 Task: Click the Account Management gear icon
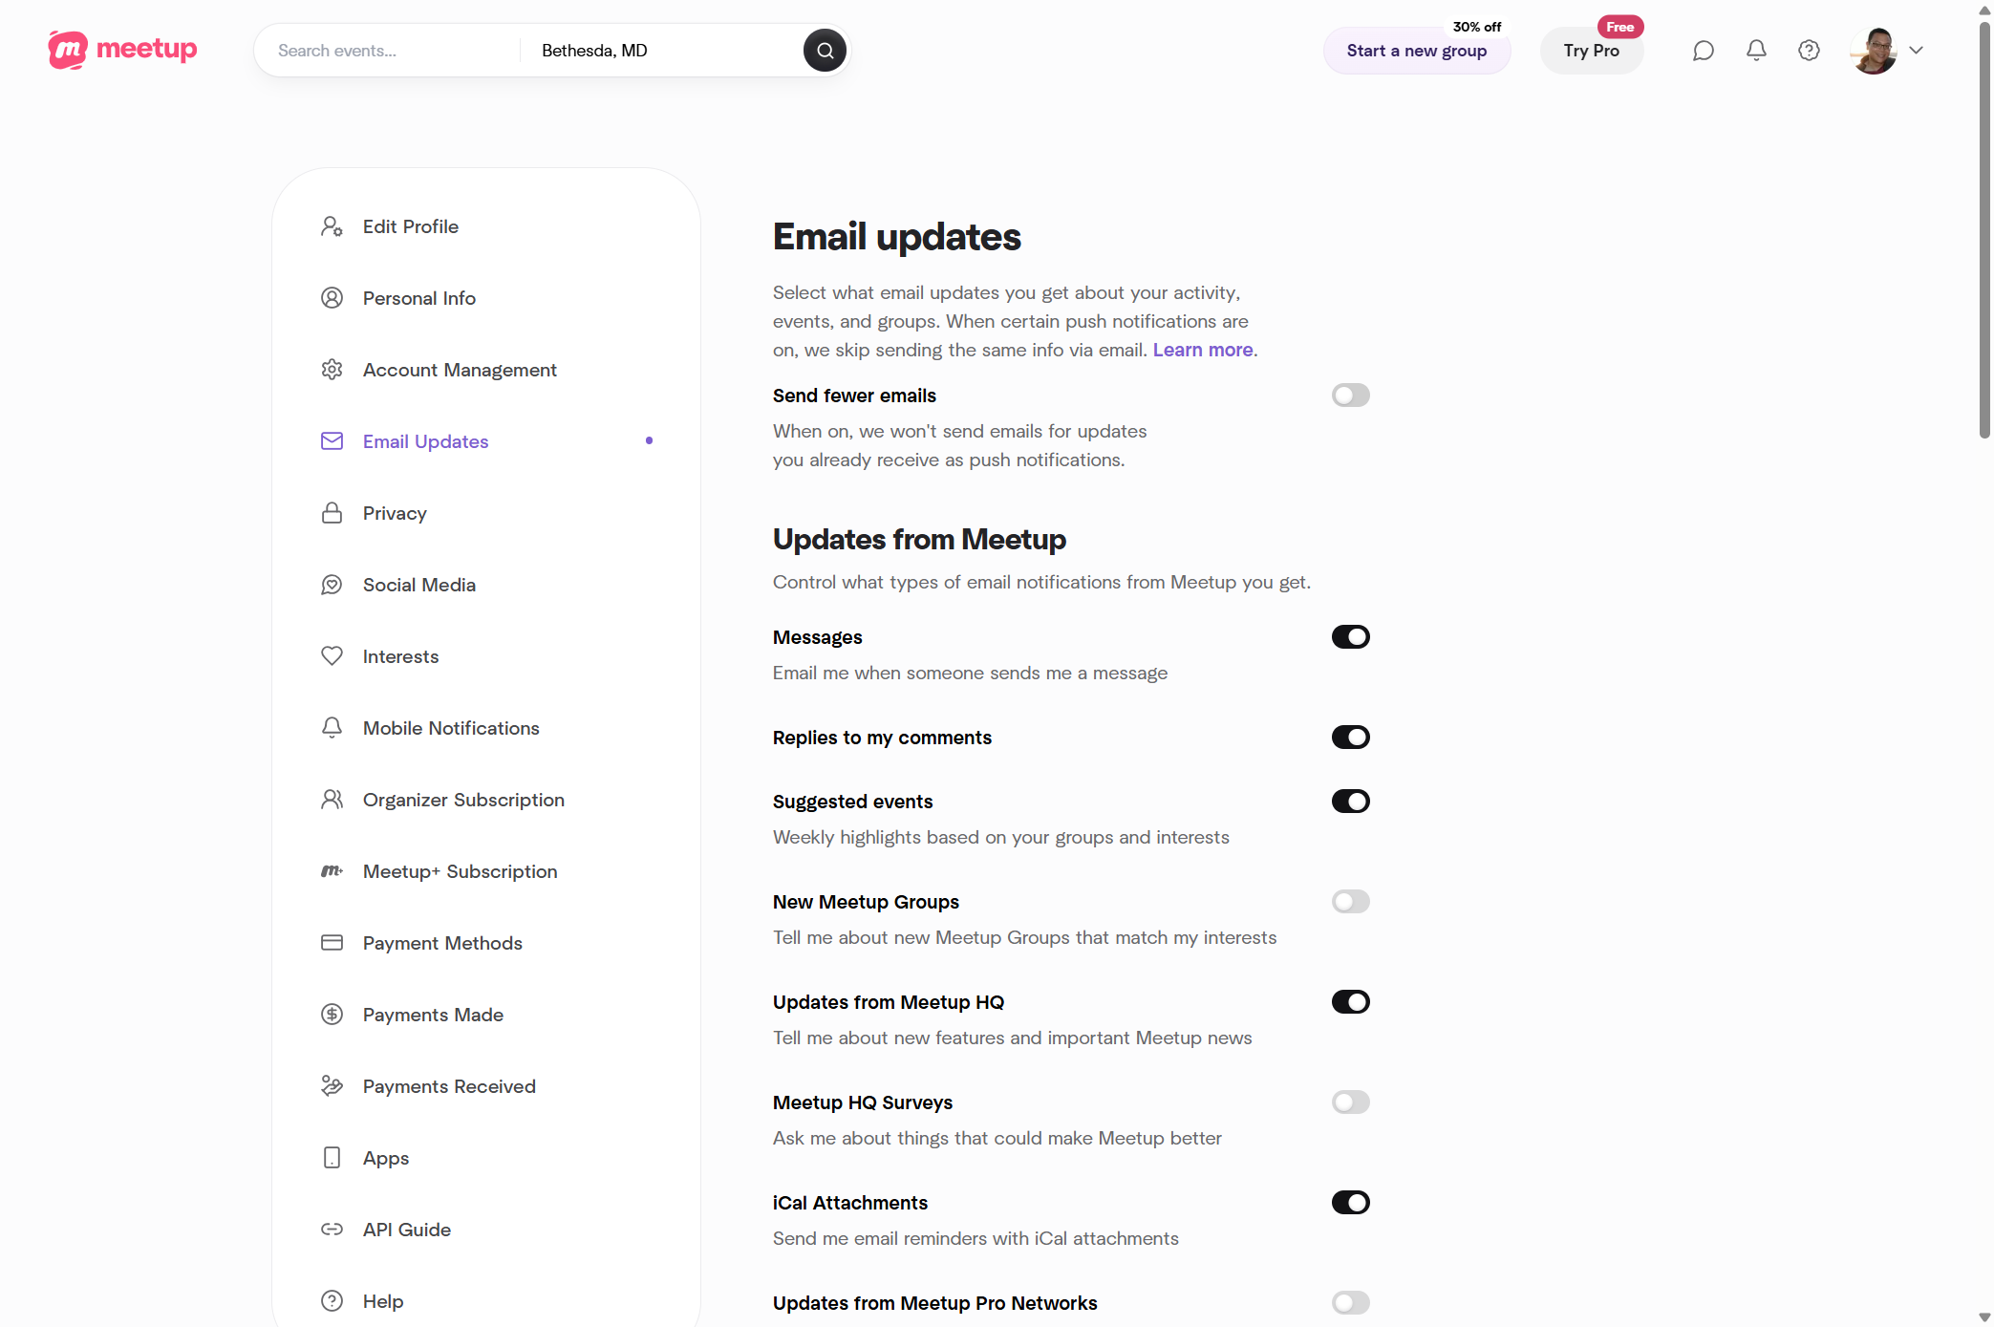point(332,370)
